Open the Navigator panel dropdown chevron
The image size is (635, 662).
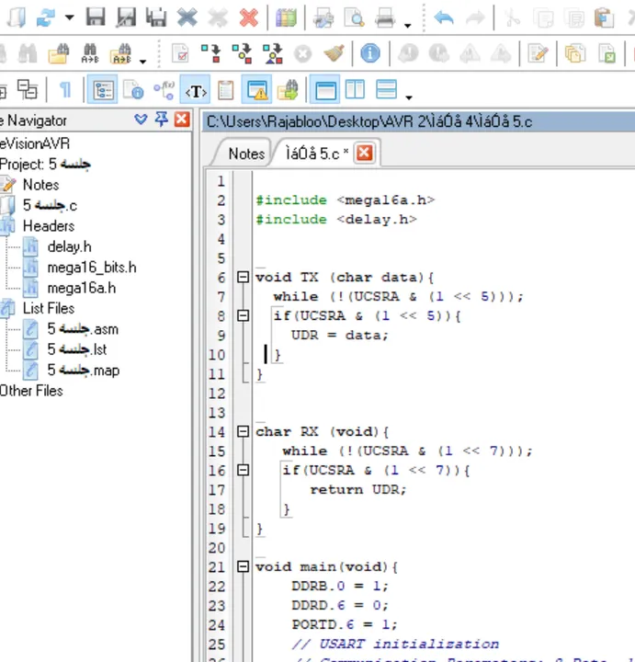[x=141, y=119]
